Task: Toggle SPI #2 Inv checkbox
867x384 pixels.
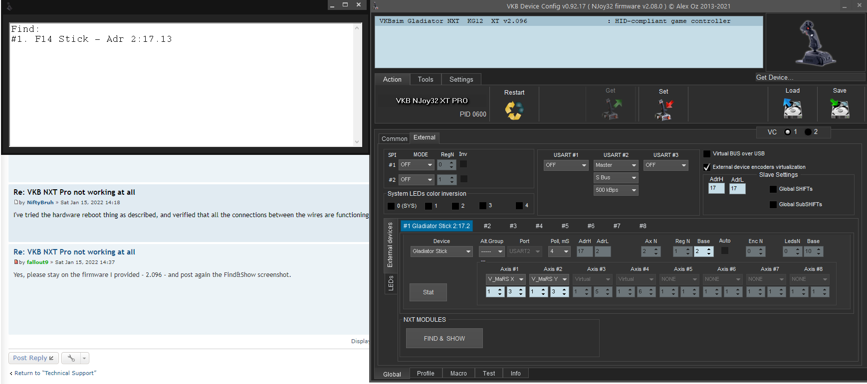Action: point(464,179)
